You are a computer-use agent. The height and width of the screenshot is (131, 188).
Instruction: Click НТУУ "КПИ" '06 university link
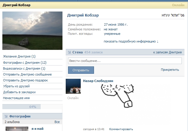coord(173,15)
